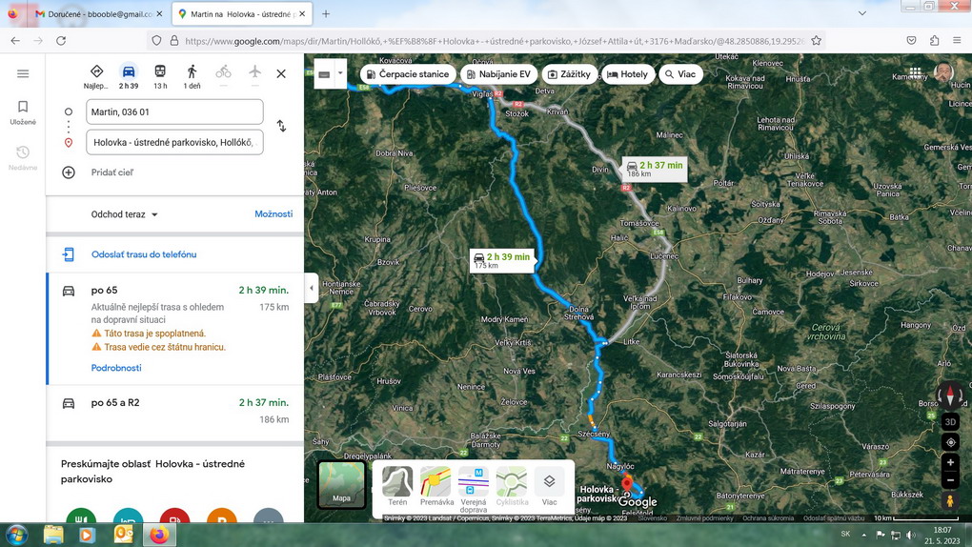Zoom out on the map
This screenshot has width=972, height=547.
coord(950,480)
